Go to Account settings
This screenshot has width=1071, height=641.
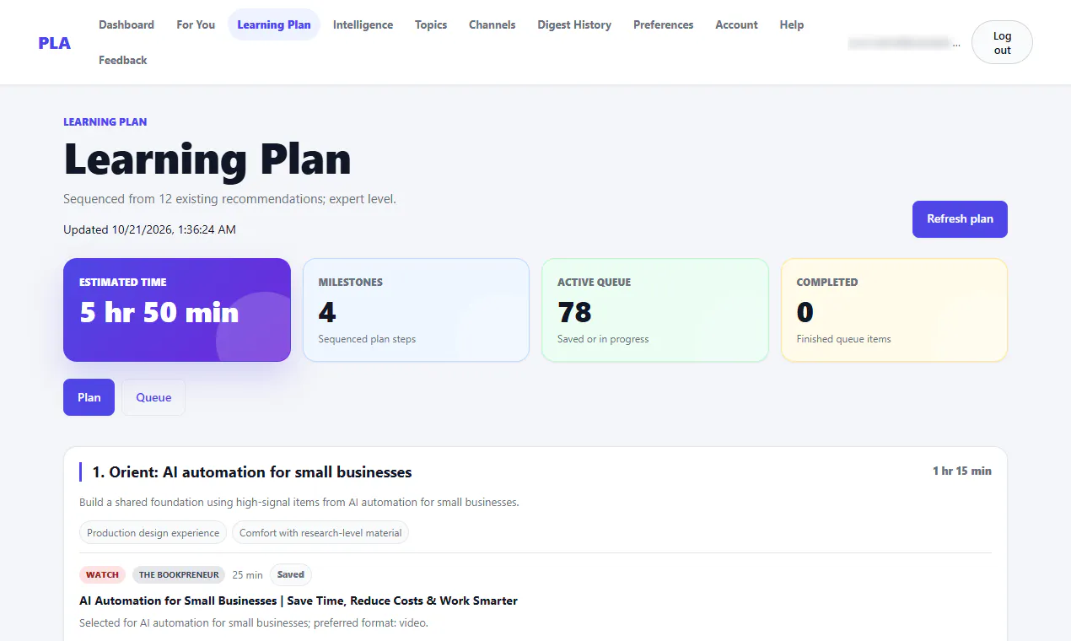(736, 24)
